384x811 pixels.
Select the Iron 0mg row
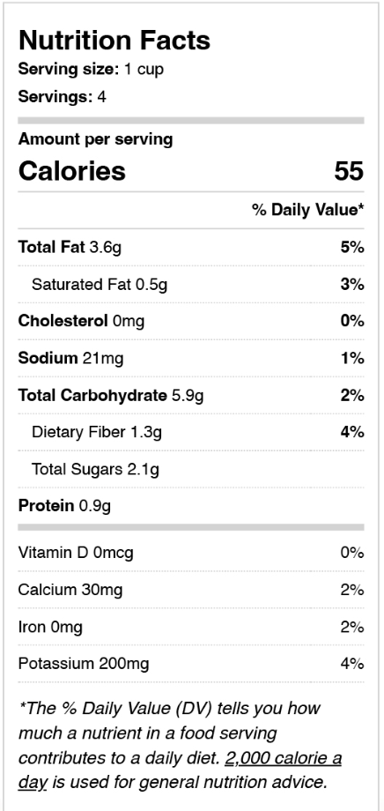pos(191,627)
